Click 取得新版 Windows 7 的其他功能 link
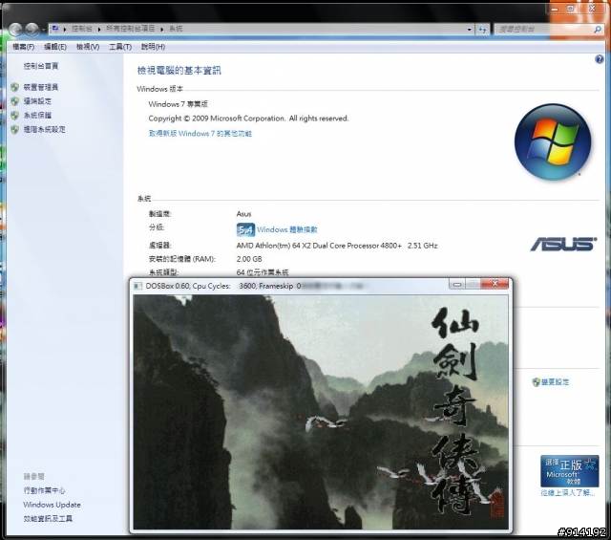This screenshot has height=540, width=611. (200, 134)
